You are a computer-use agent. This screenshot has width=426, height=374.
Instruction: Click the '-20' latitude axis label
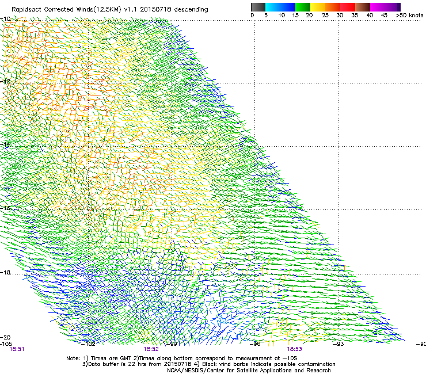pyautogui.click(x=5, y=337)
